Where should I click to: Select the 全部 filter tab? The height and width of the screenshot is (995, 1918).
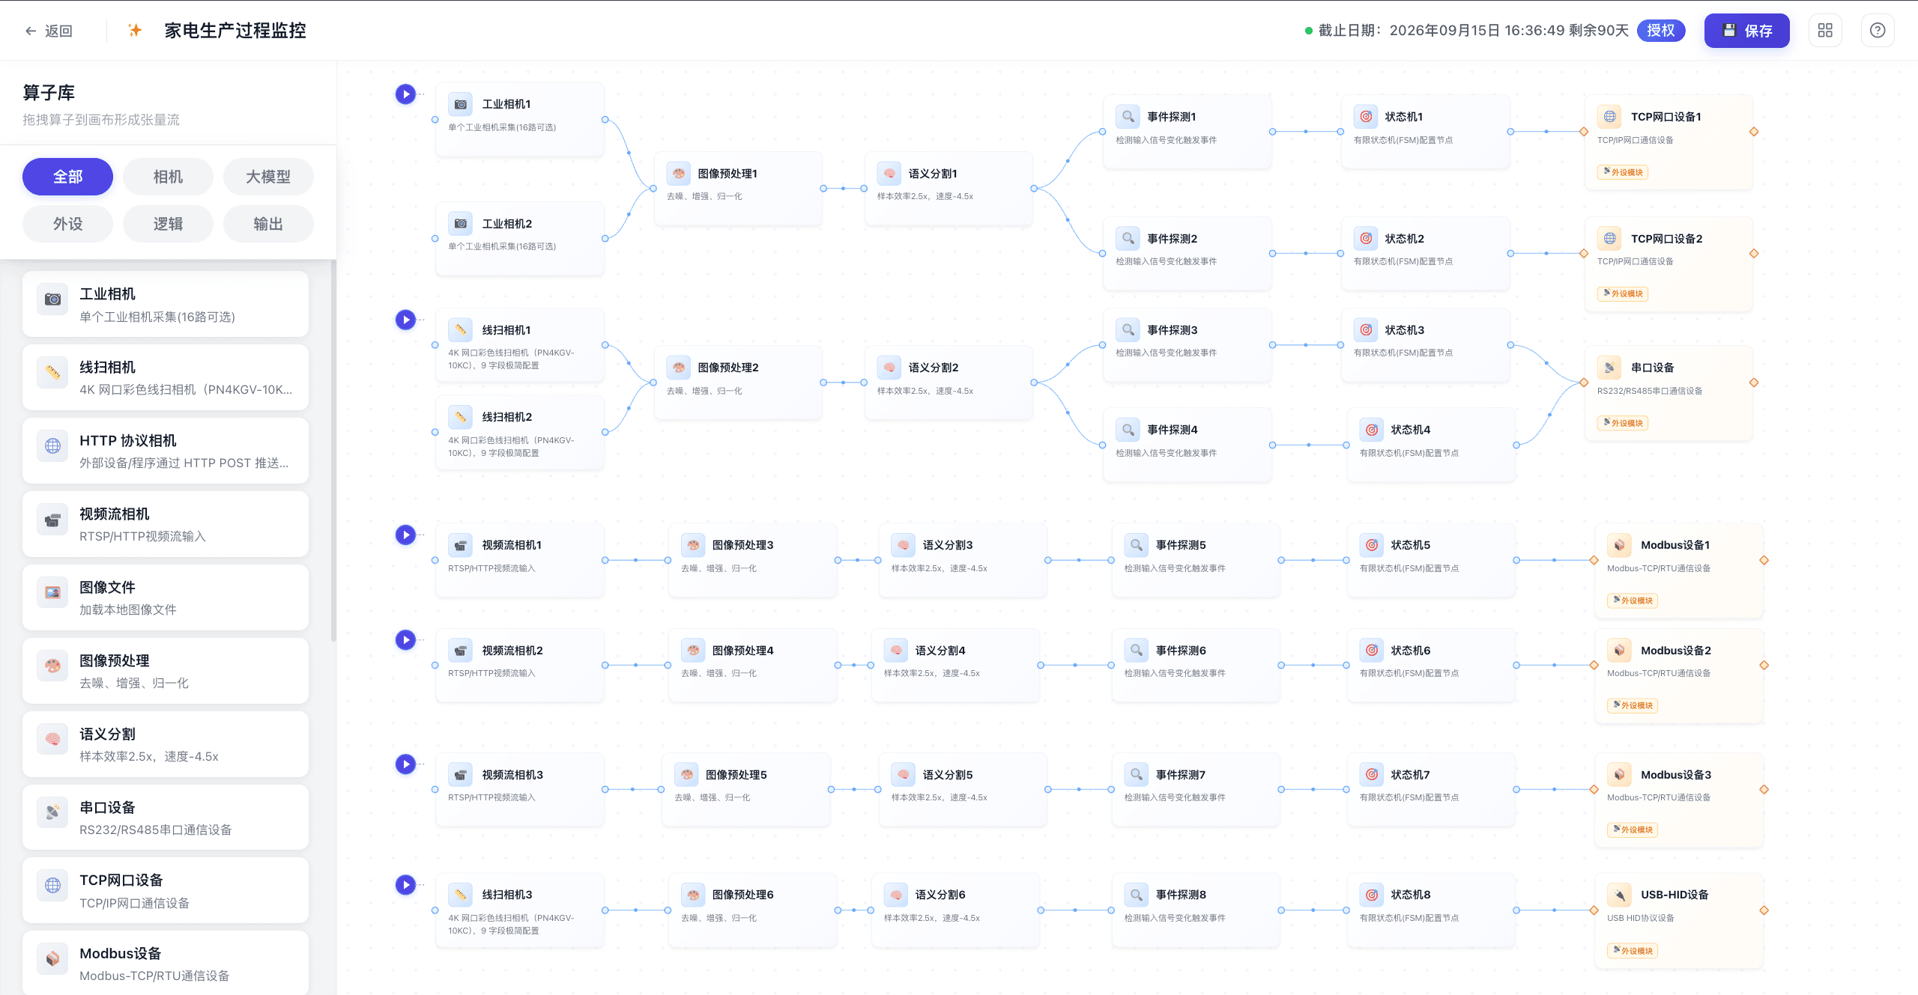pyautogui.click(x=67, y=177)
